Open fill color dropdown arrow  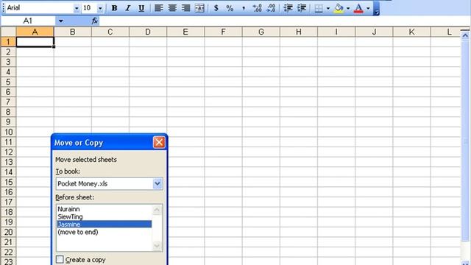(348, 8)
